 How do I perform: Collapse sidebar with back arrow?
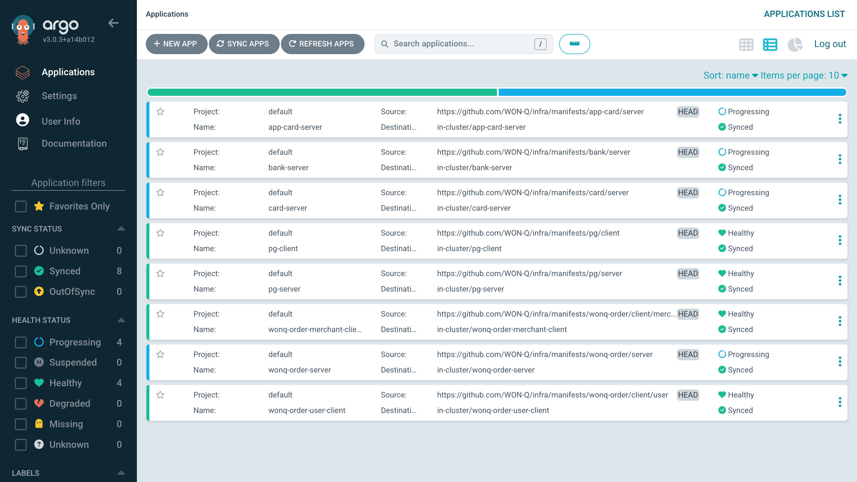point(113,23)
